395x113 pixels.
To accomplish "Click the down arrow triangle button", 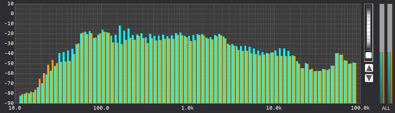I will click(369, 78).
